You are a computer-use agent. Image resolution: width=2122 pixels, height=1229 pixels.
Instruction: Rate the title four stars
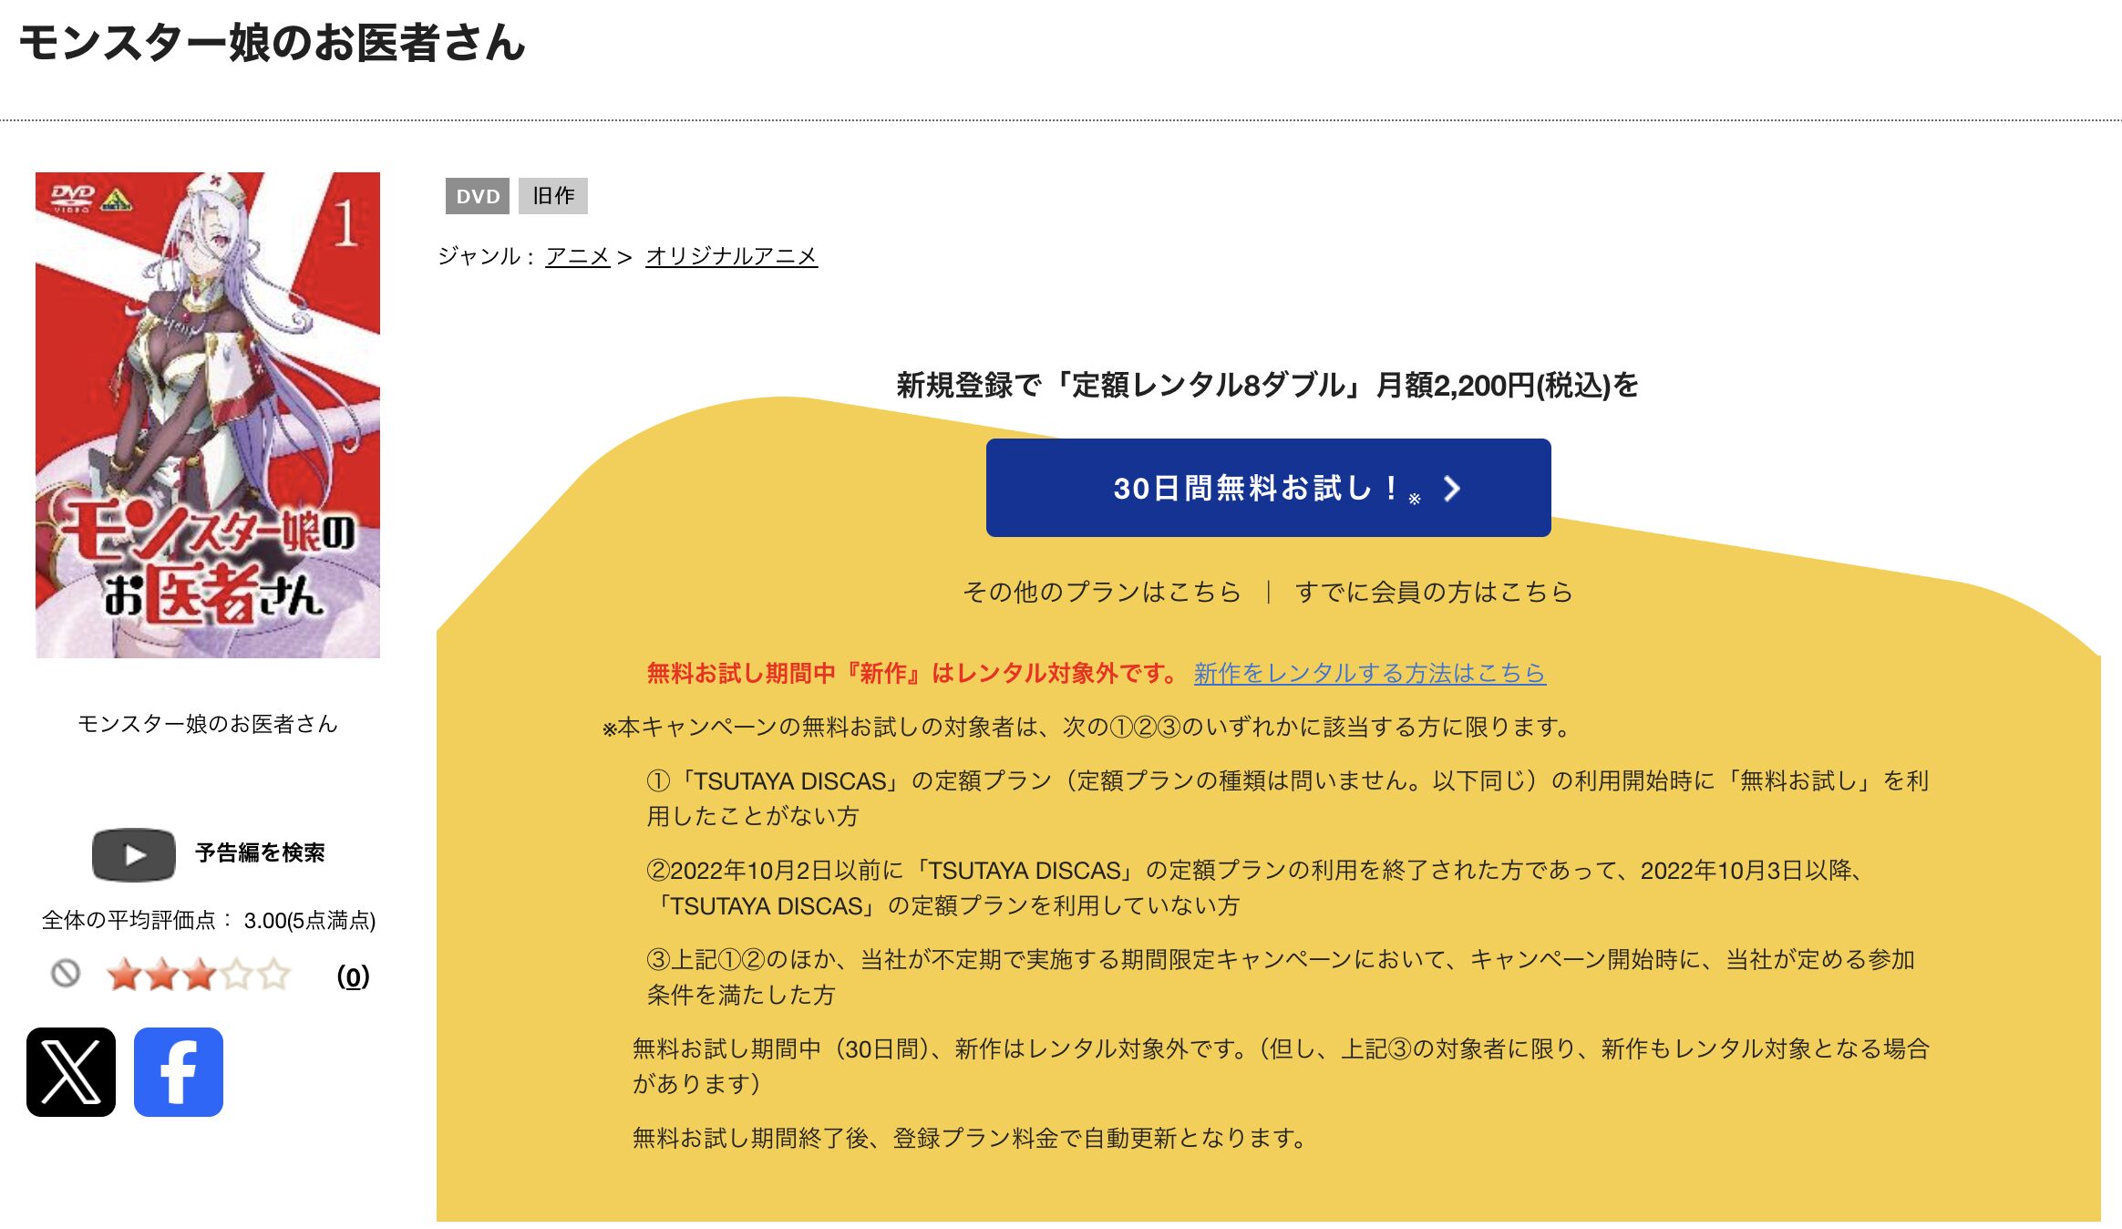[236, 975]
